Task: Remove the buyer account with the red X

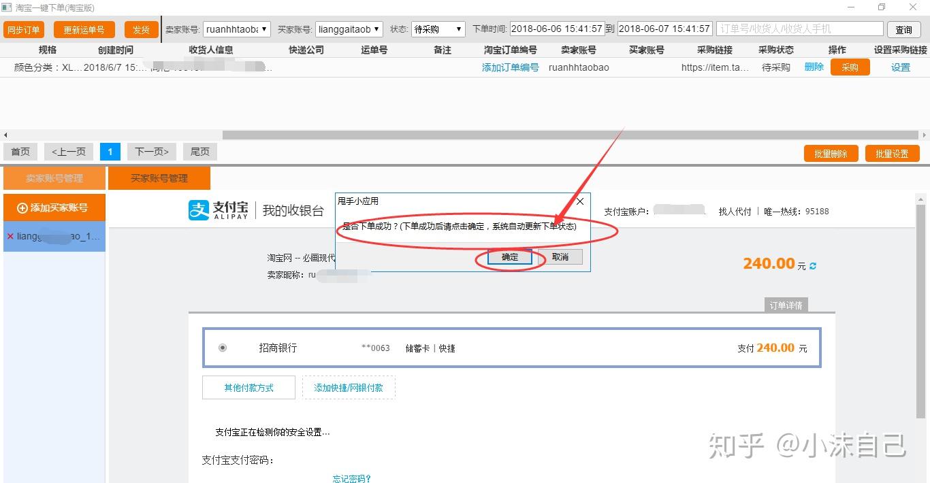Action: click(10, 237)
